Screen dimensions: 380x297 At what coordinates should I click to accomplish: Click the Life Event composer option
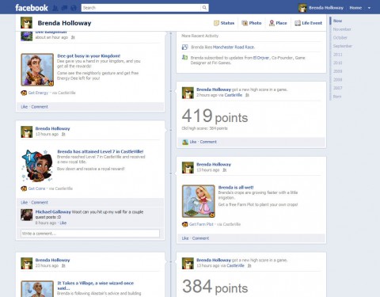click(308, 23)
